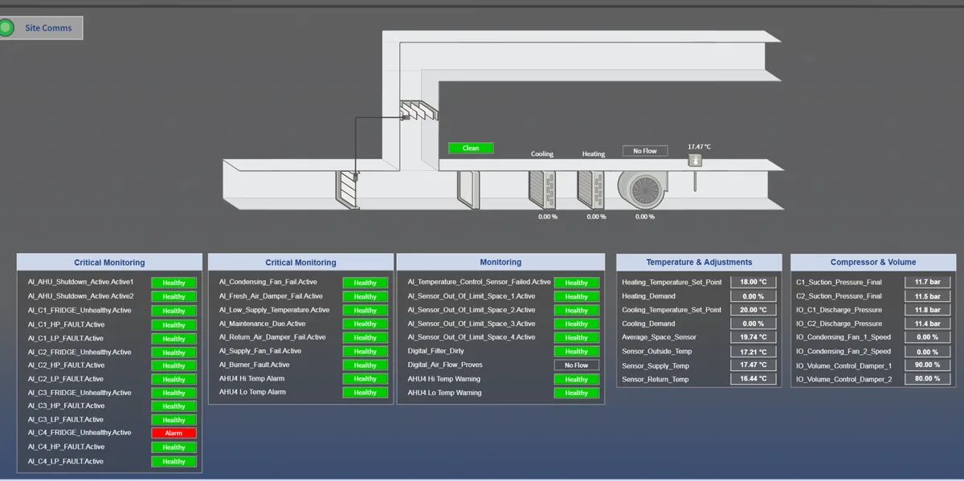Click No Flow status for Digital_Air_Flow_Proves

pos(577,365)
